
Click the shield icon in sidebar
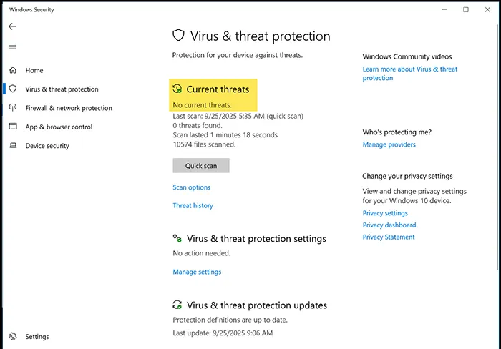[x=12, y=89]
